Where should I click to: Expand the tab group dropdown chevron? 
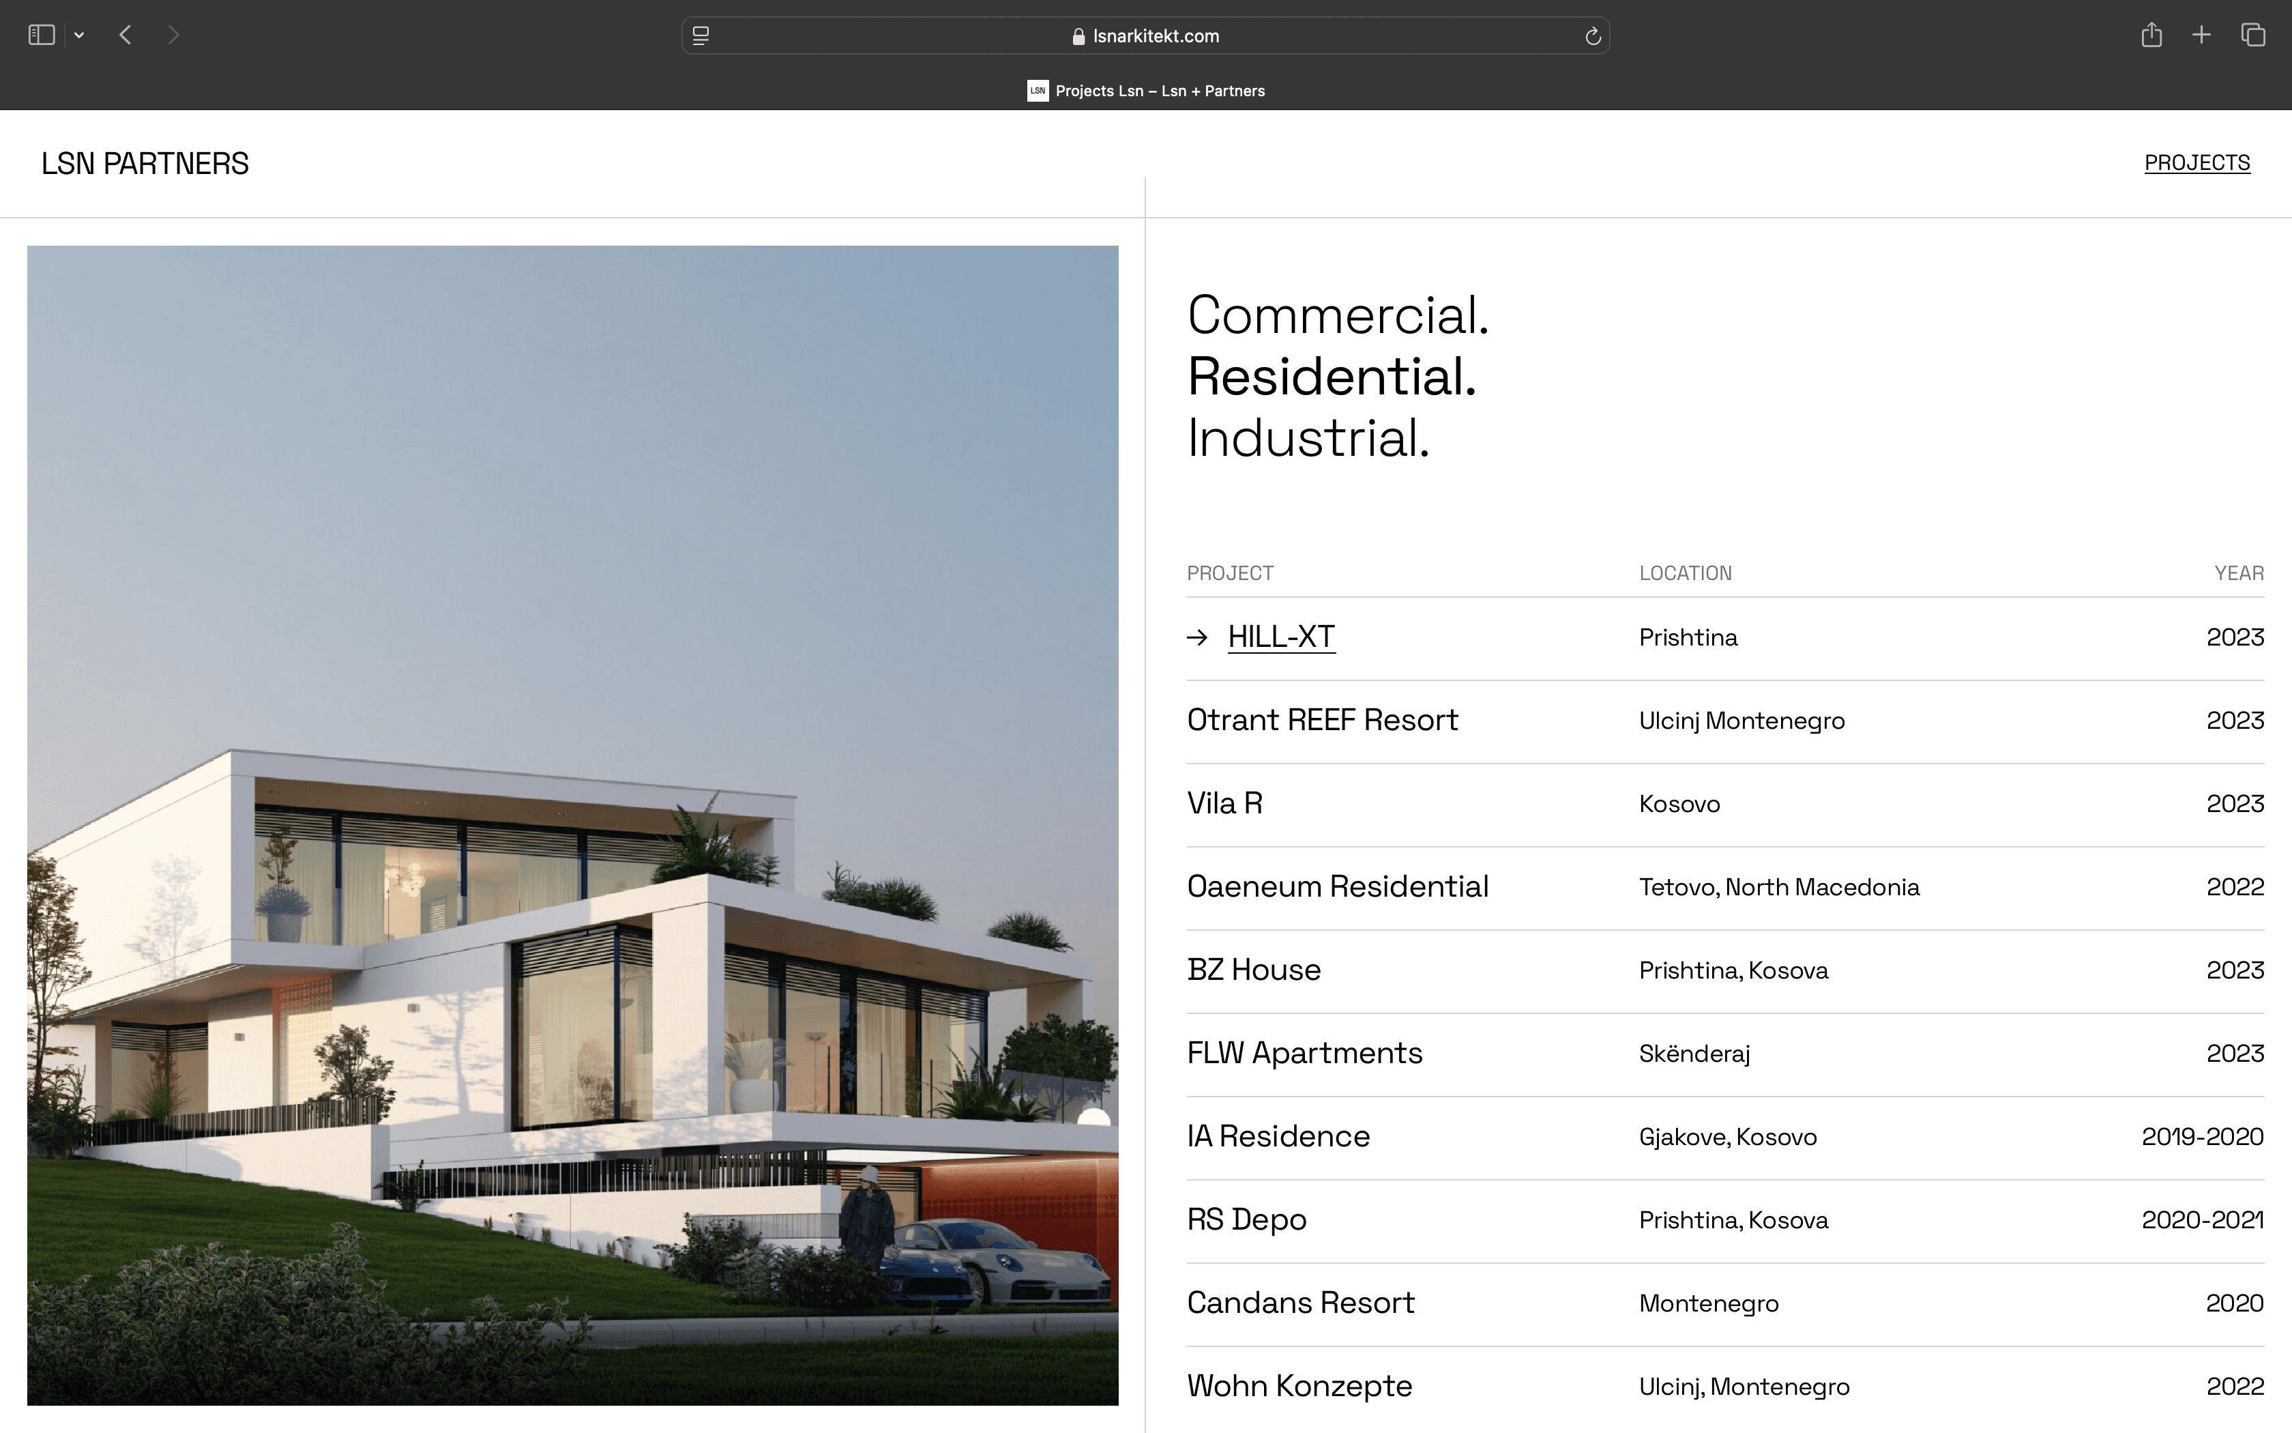[80, 35]
